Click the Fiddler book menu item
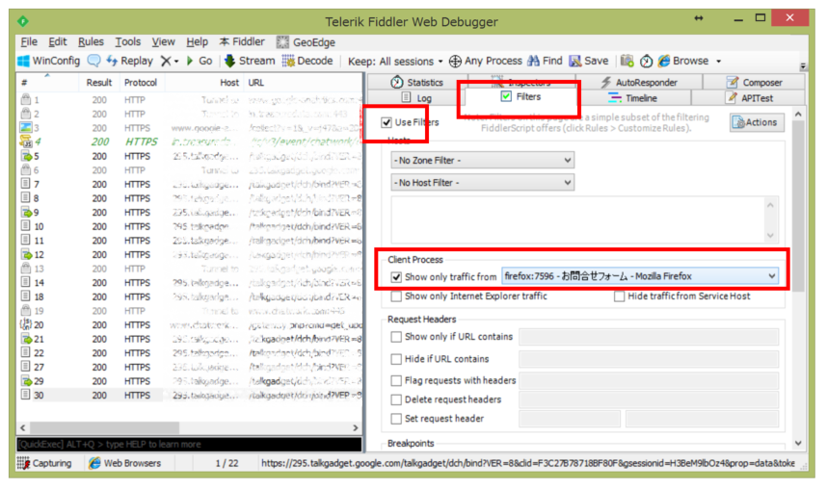 [242, 42]
